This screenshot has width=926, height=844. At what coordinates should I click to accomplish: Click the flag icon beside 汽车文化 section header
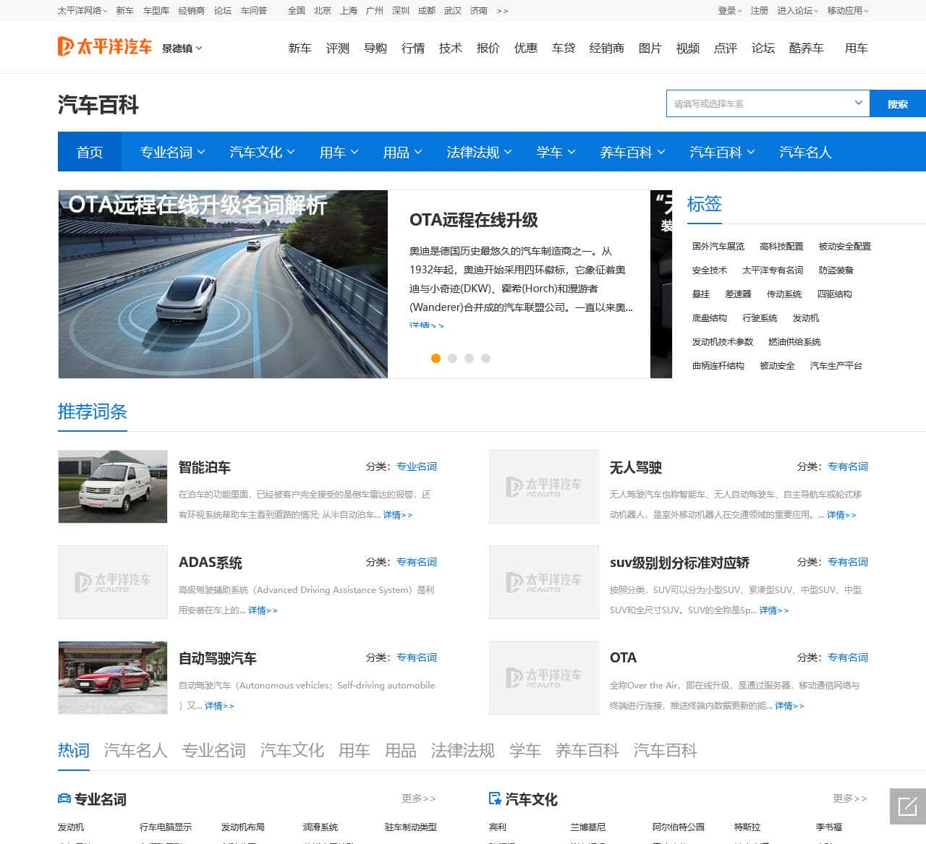495,798
